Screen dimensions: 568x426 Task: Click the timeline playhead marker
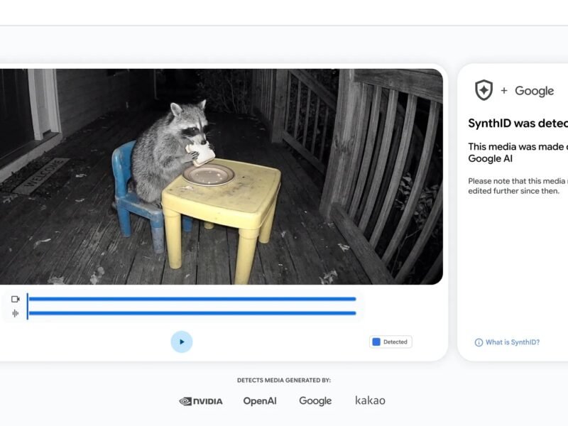(x=27, y=306)
